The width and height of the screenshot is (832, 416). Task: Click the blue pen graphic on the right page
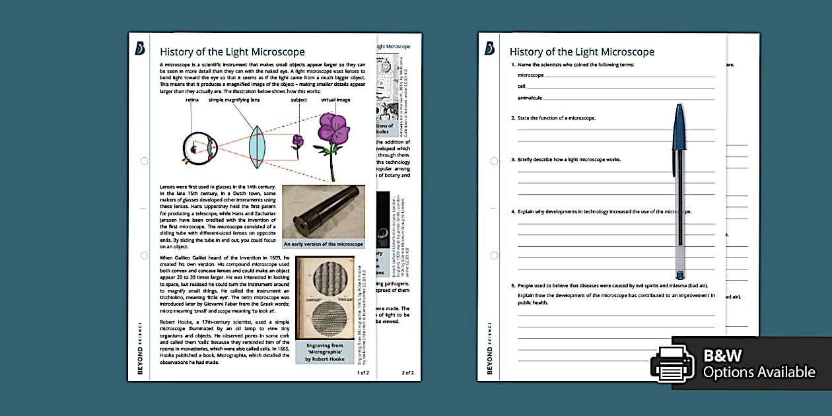point(679,191)
